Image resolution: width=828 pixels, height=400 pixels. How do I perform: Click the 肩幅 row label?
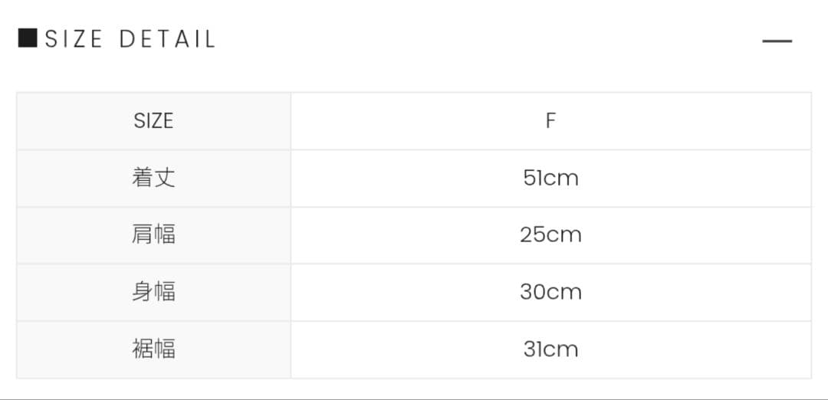(x=153, y=234)
